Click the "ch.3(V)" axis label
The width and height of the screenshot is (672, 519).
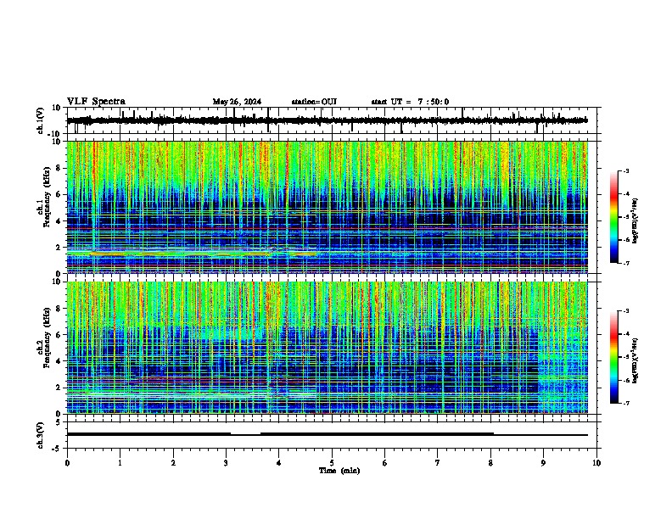pyautogui.click(x=40, y=435)
